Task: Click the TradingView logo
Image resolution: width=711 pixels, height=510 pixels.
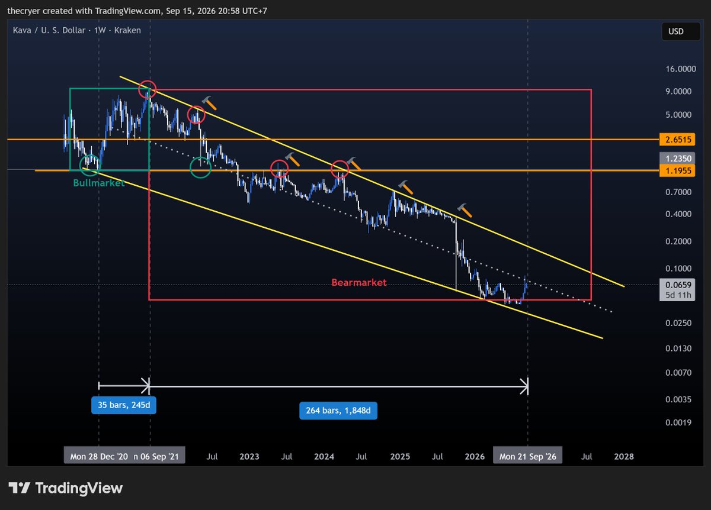Action: click(x=66, y=488)
